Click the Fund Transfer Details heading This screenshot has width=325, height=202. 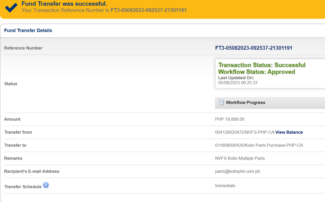tap(28, 30)
